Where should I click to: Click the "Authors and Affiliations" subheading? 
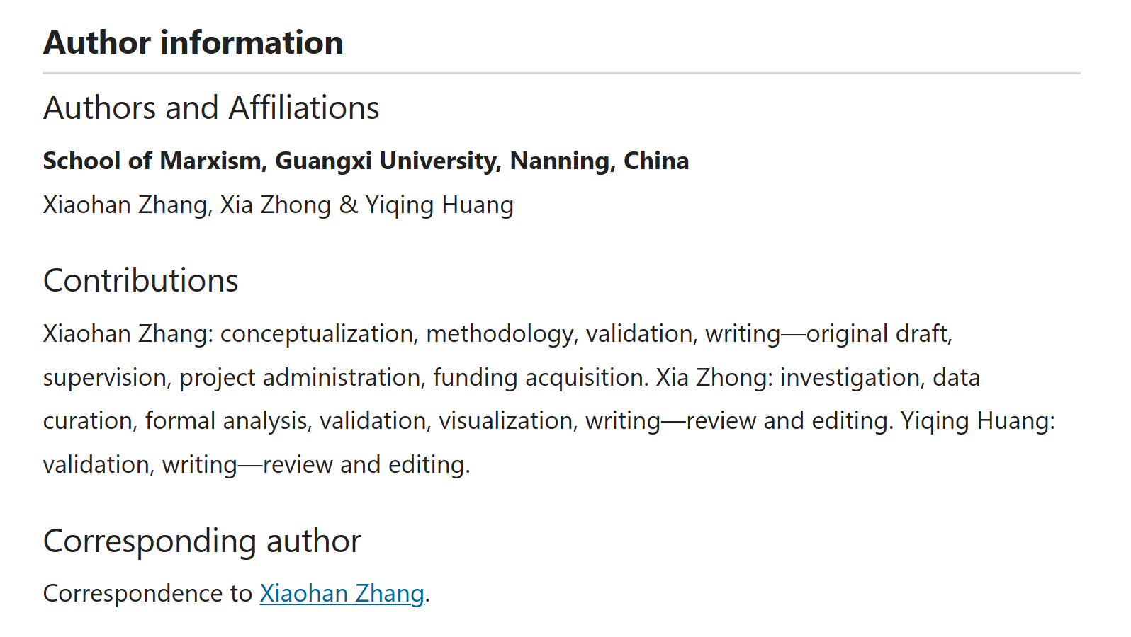(x=211, y=108)
